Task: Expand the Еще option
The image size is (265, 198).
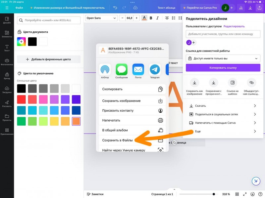Action: point(223,131)
